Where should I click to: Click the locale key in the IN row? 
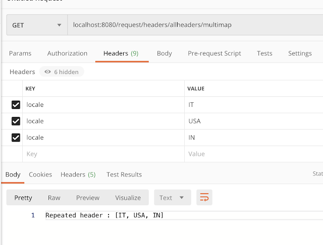pyautogui.click(x=35, y=138)
